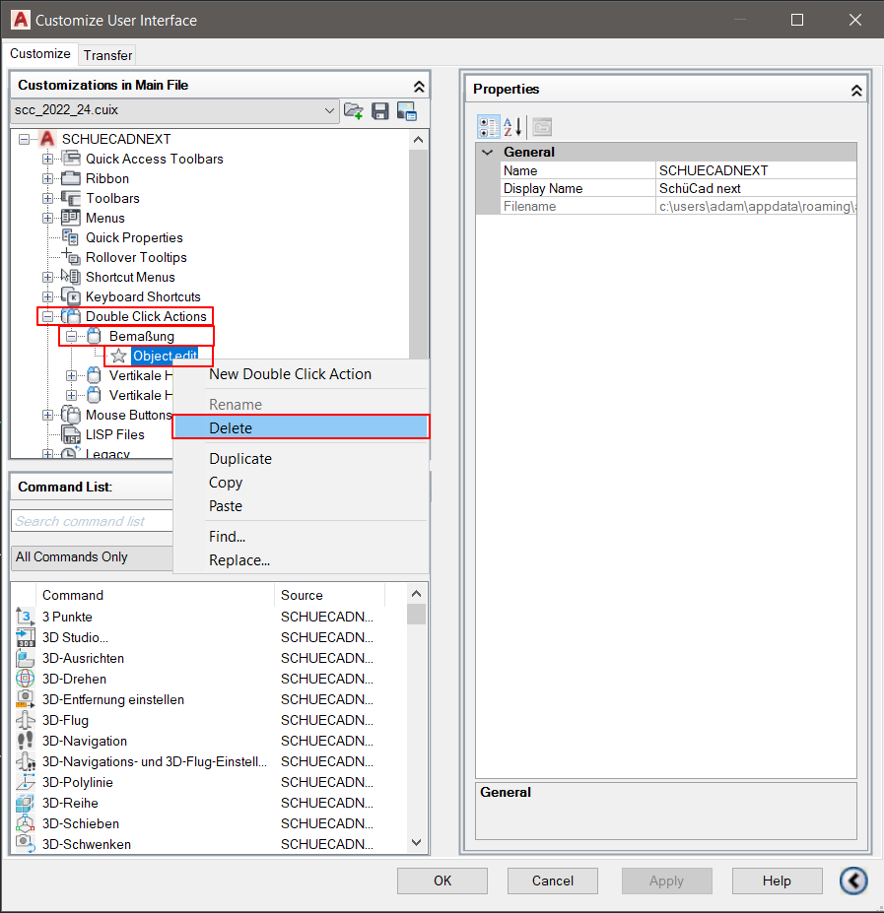Click the Save all customization files icon
Image resolution: width=884 pixels, height=913 pixels.
(x=380, y=111)
